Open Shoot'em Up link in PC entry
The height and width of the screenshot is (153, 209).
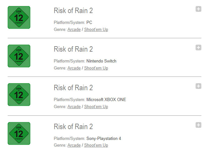pyautogui.click(x=96, y=29)
